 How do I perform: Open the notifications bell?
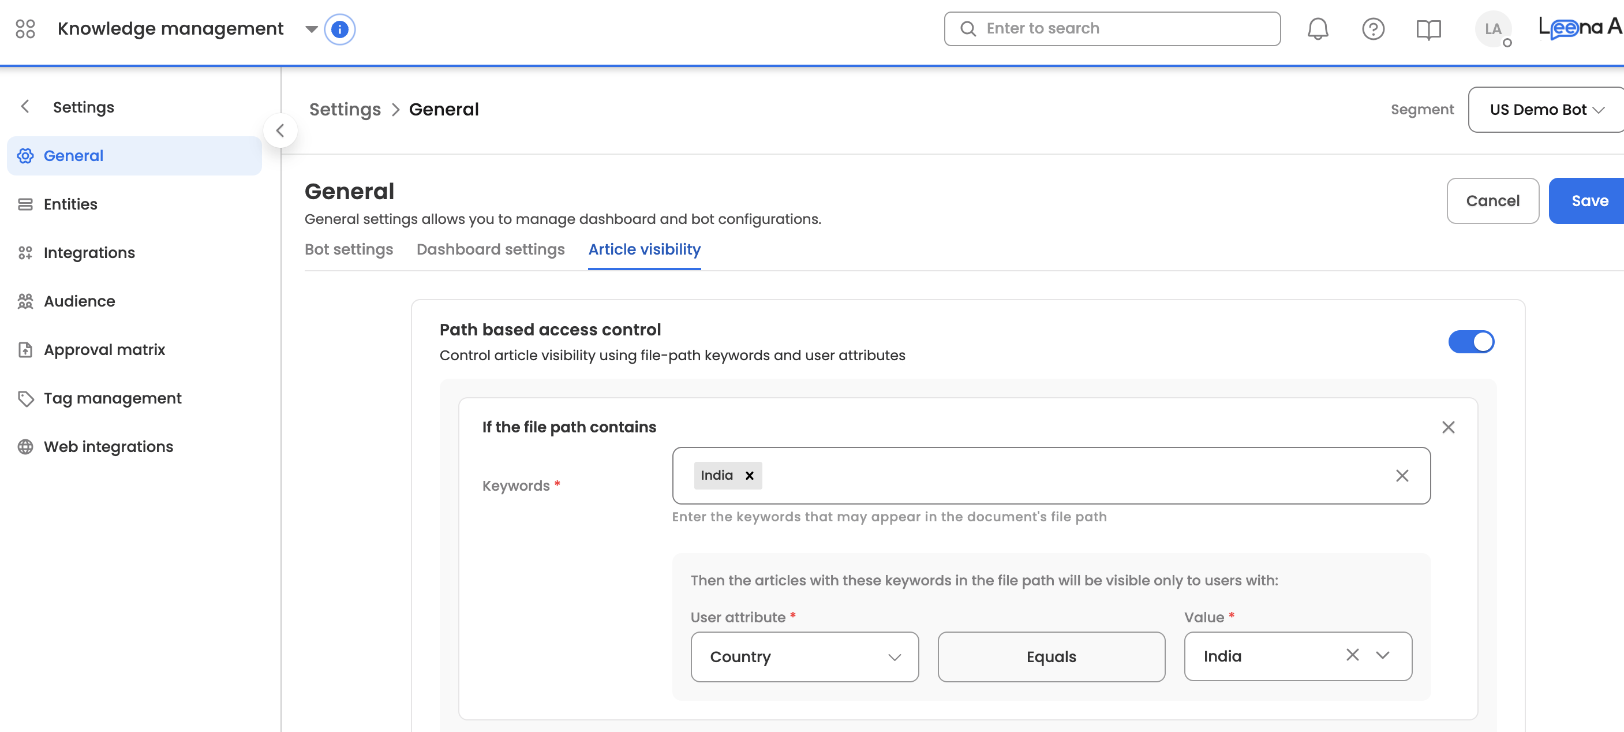(x=1317, y=29)
